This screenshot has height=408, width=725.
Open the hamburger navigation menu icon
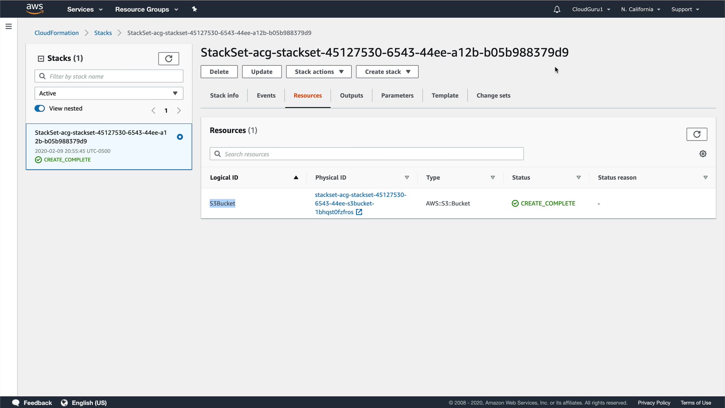pyautogui.click(x=8, y=26)
